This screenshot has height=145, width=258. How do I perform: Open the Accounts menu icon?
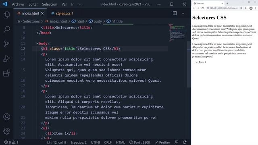[x=6, y=117]
